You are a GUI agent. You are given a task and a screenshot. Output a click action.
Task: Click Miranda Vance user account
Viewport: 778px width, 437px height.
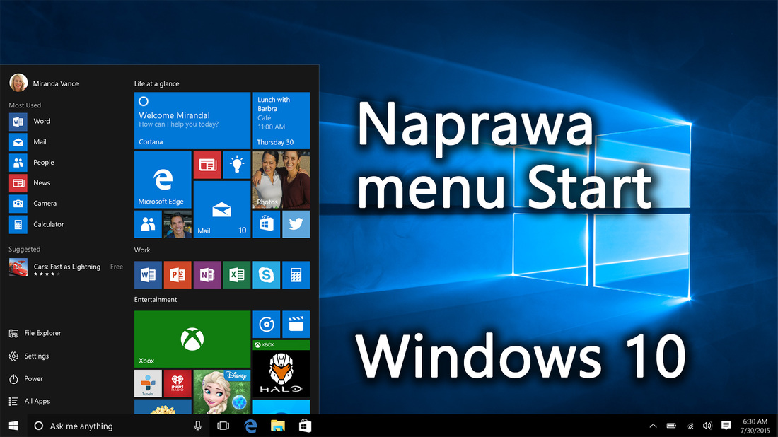(x=44, y=83)
